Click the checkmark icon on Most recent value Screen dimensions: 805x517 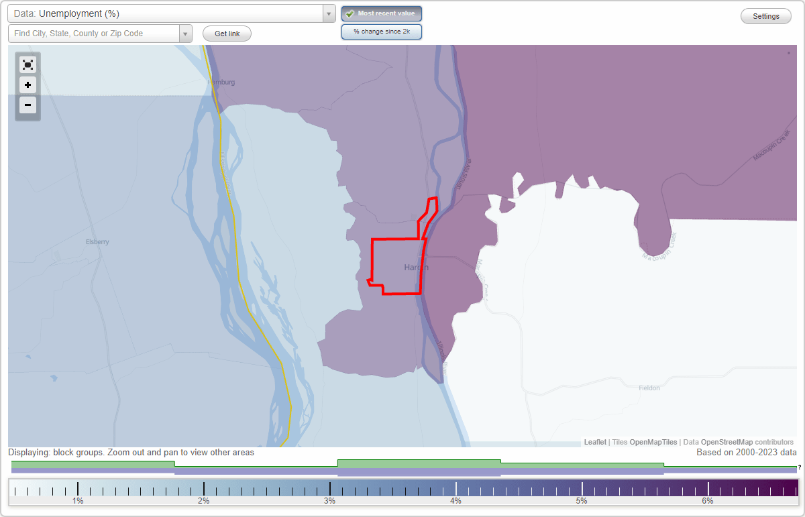[x=349, y=13]
